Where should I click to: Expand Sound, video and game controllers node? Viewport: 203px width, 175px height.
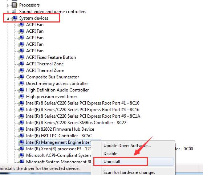tap(8, 12)
